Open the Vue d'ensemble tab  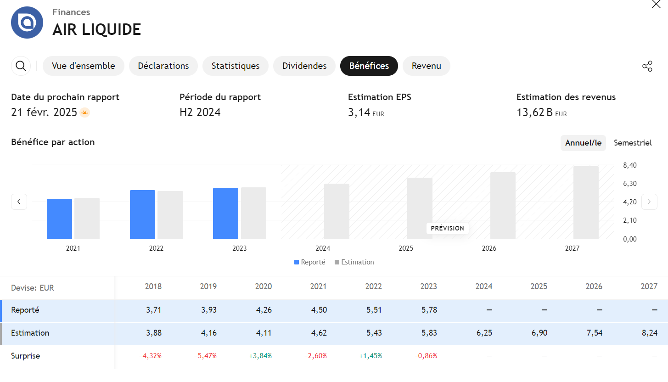(x=84, y=66)
